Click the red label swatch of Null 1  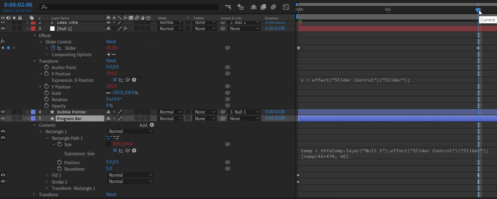(33, 29)
